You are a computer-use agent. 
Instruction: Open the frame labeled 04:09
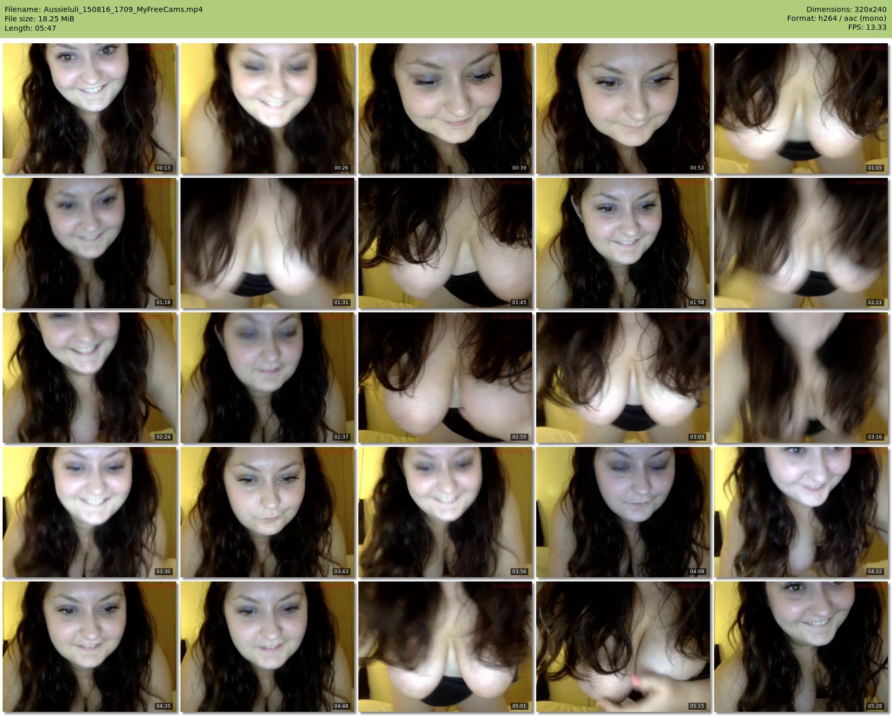[x=623, y=512]
